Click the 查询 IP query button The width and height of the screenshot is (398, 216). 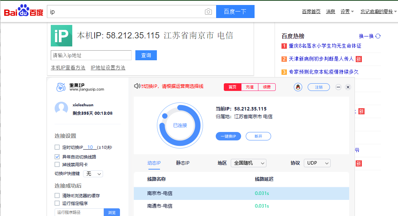[146, 55]
